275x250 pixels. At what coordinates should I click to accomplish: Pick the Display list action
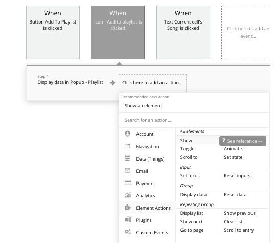192,213
